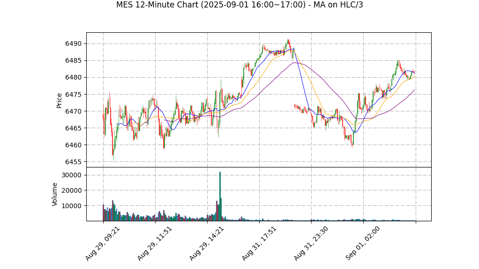The height and width of the screenshot is (269, 479).
Task: Click the 6465 price axis label
Action: tap(74, 128)
